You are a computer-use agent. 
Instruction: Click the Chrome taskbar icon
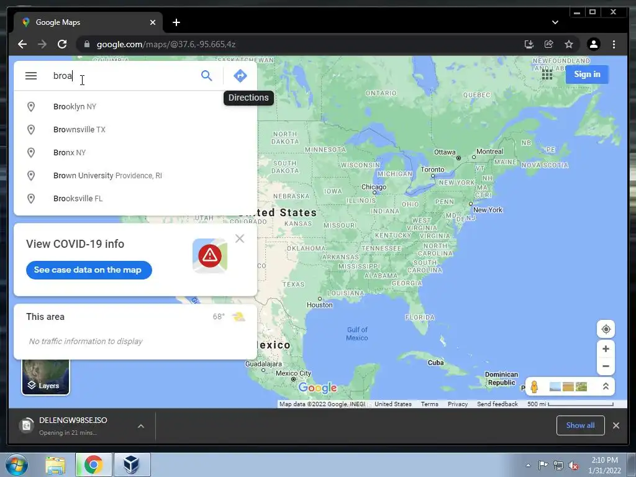click(93, 465)
